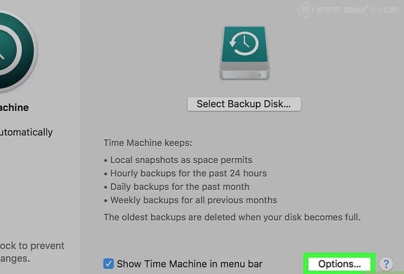Open the Options dialog
The width and height of the screenshot is (404, 274).
[339, 264]
